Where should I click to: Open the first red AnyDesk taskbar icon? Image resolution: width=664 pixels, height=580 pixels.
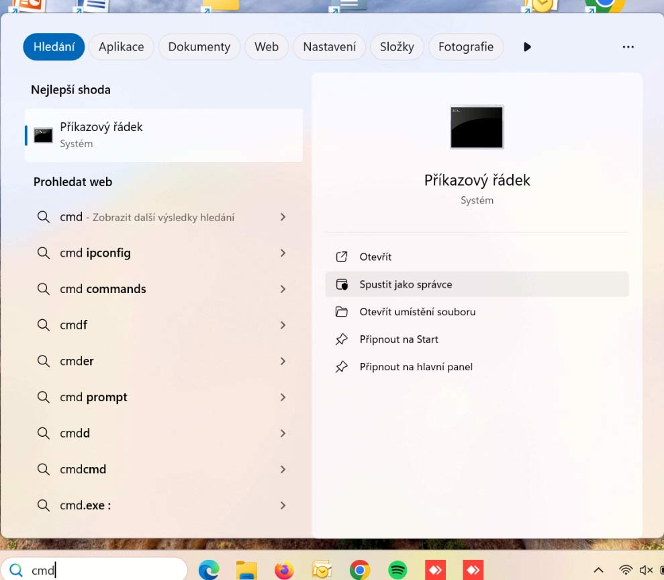pos(435,570)
